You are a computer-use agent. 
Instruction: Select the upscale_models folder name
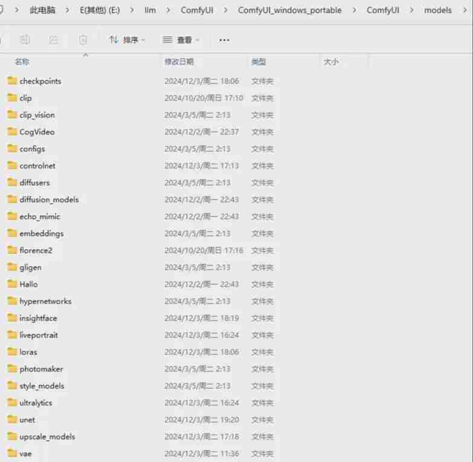click(47, 437)
